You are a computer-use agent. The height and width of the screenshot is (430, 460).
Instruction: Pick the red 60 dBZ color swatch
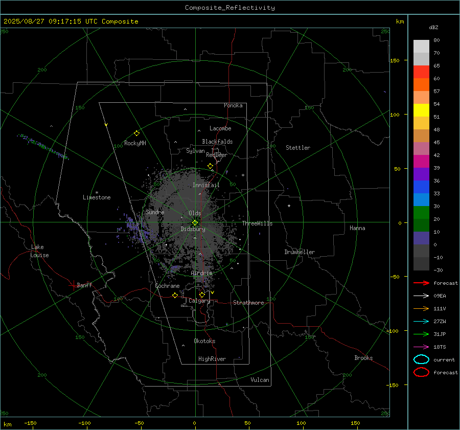pos(421,72)
